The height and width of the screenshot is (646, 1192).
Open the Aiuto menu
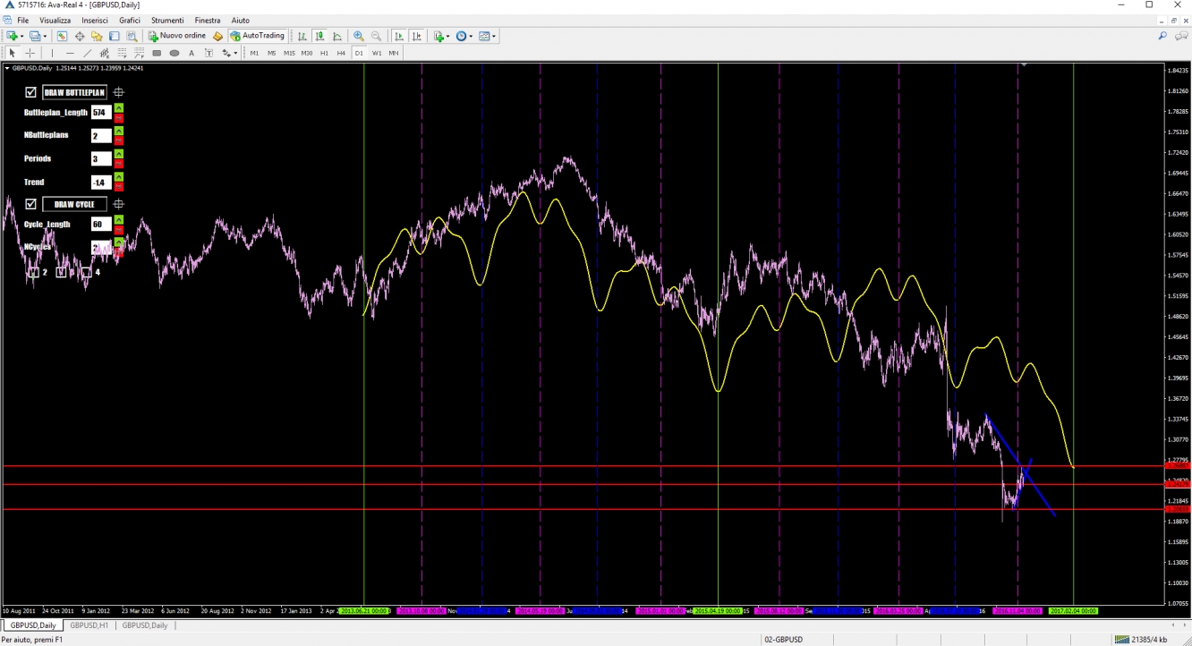click(241, 20)
